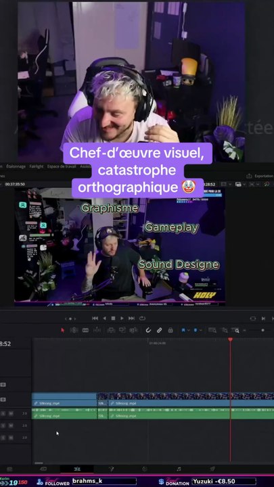Click the timeline horizontal scrollbar
The width and height of the screenshot is (274, 487).
[x=39, y=463]
